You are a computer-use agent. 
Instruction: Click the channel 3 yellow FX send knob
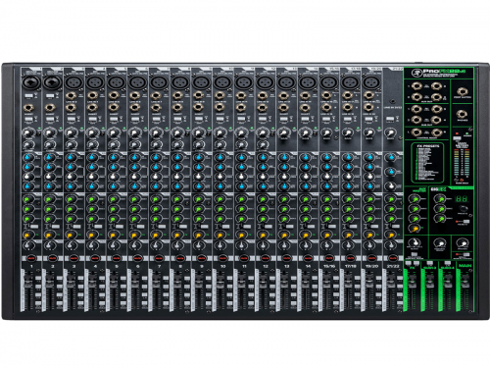click(x=71, y=235)
